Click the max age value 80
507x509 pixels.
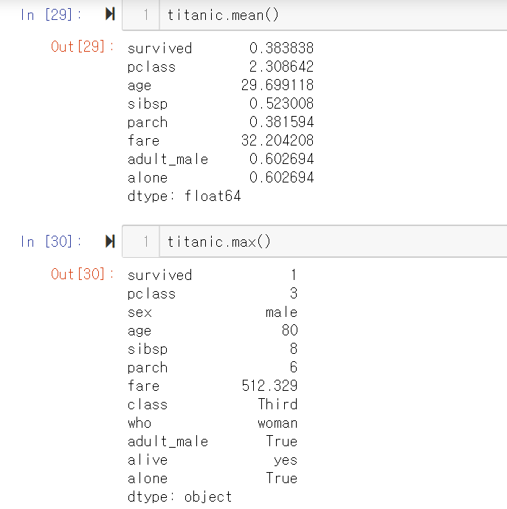pos(290,330)
